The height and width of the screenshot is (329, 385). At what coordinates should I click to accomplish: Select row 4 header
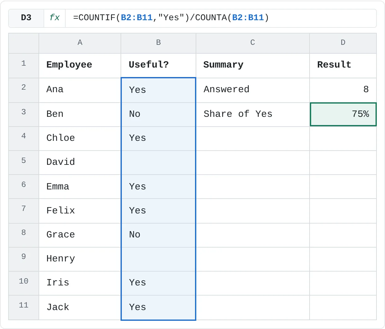click(x=24, y=139)
